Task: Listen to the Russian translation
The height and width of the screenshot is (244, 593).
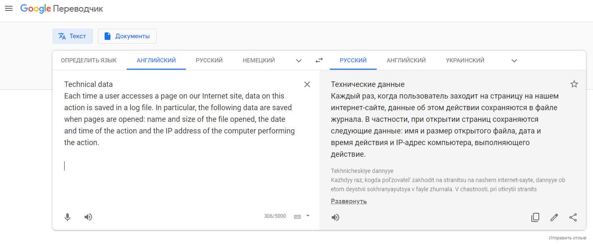Action: point(335,217)
